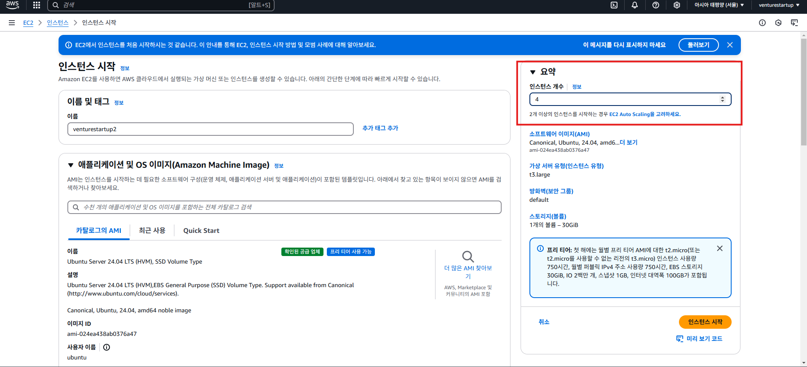Click the monitor icon at top right

click(794, 23)
